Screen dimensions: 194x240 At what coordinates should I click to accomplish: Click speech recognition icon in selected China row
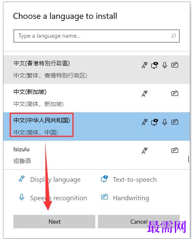[x=165, y=122]
